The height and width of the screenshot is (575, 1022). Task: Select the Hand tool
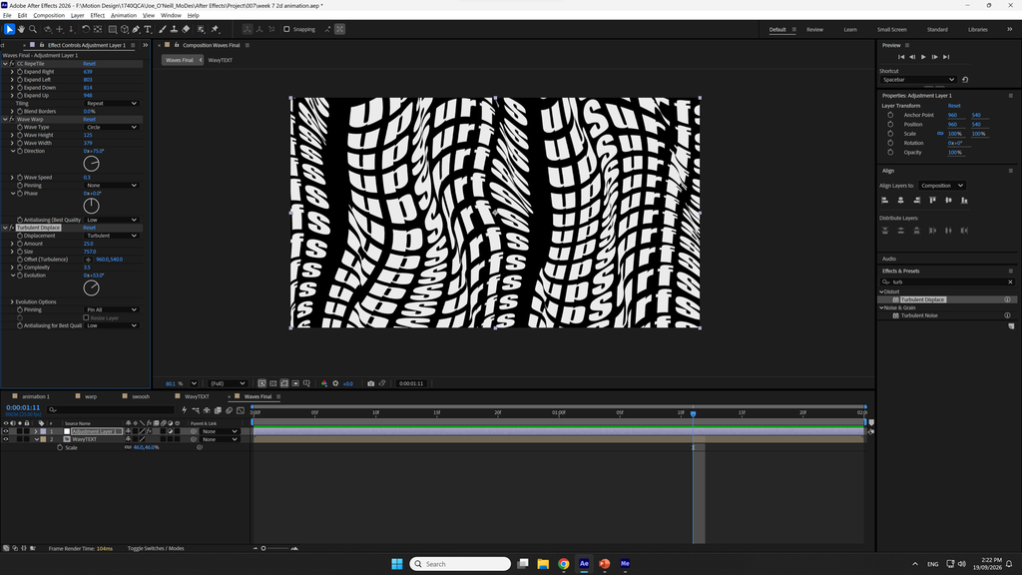(21, 29)
